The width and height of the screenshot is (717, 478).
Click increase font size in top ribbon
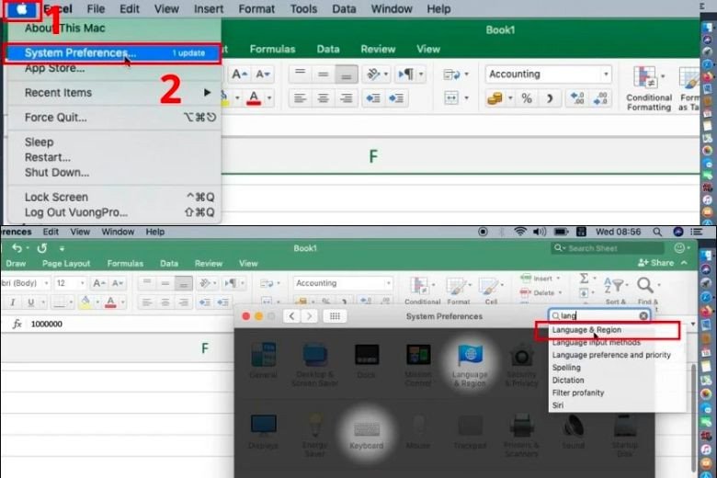pyautogui.click(x=240, y=74)
